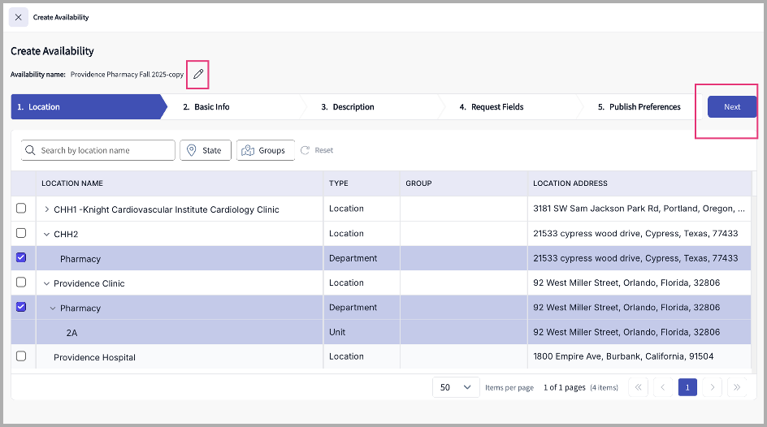The height and width of the screenshot is (427, 767).
Task: Select page 1 in pagination
Action: coord(687,387)
